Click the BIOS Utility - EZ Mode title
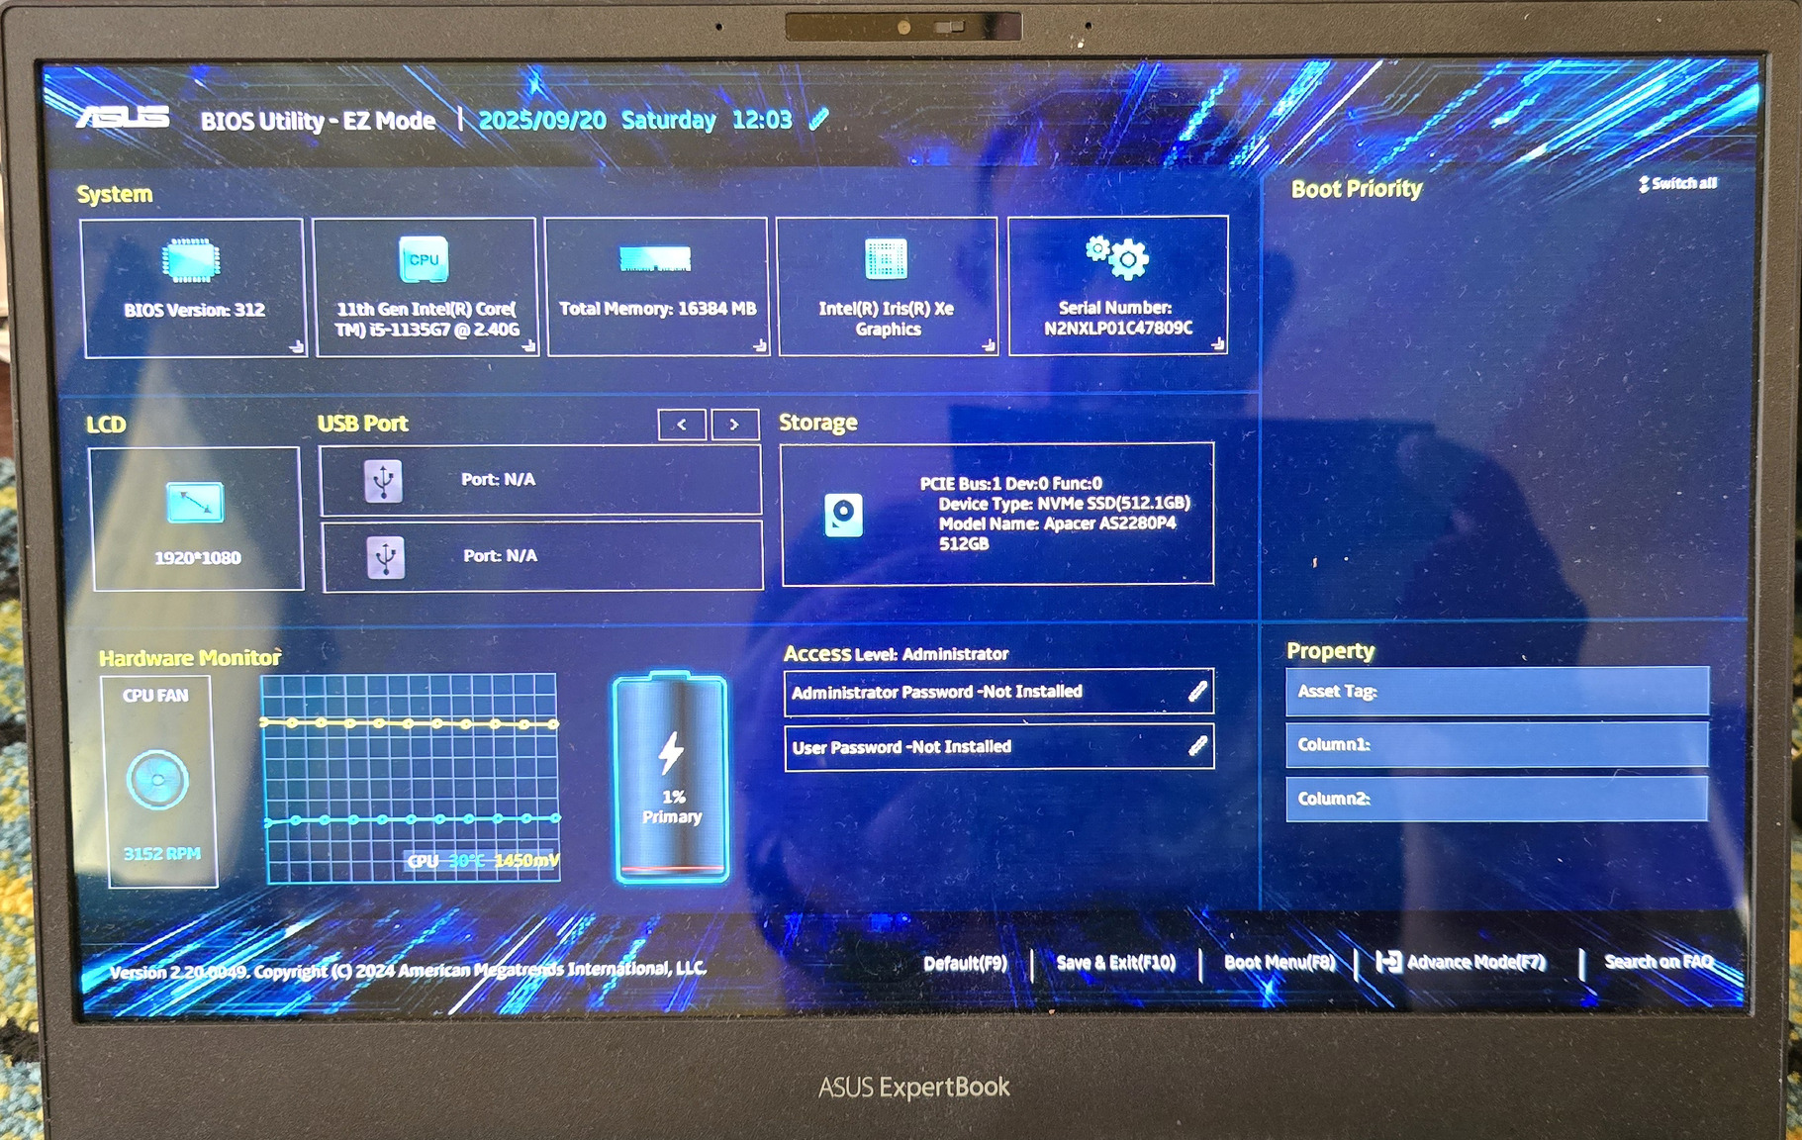Screen dimensions: 1802x1140 click(318, 121)
